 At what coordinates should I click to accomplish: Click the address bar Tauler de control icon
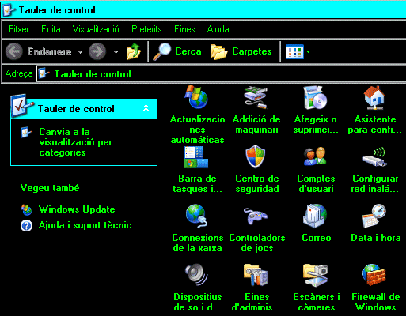(x=44, y=73)
